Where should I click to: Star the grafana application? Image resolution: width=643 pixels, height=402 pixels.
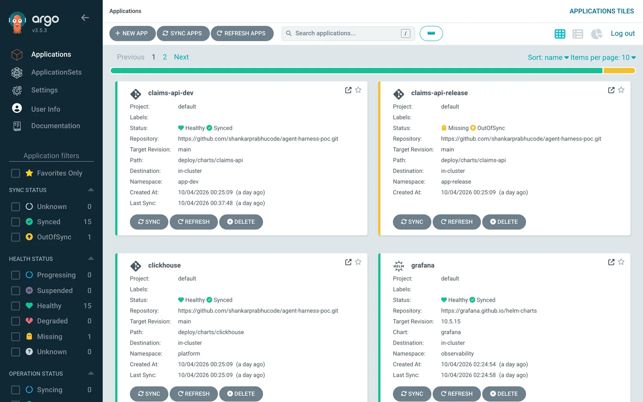pyautogui.click(x=621, y=262)
